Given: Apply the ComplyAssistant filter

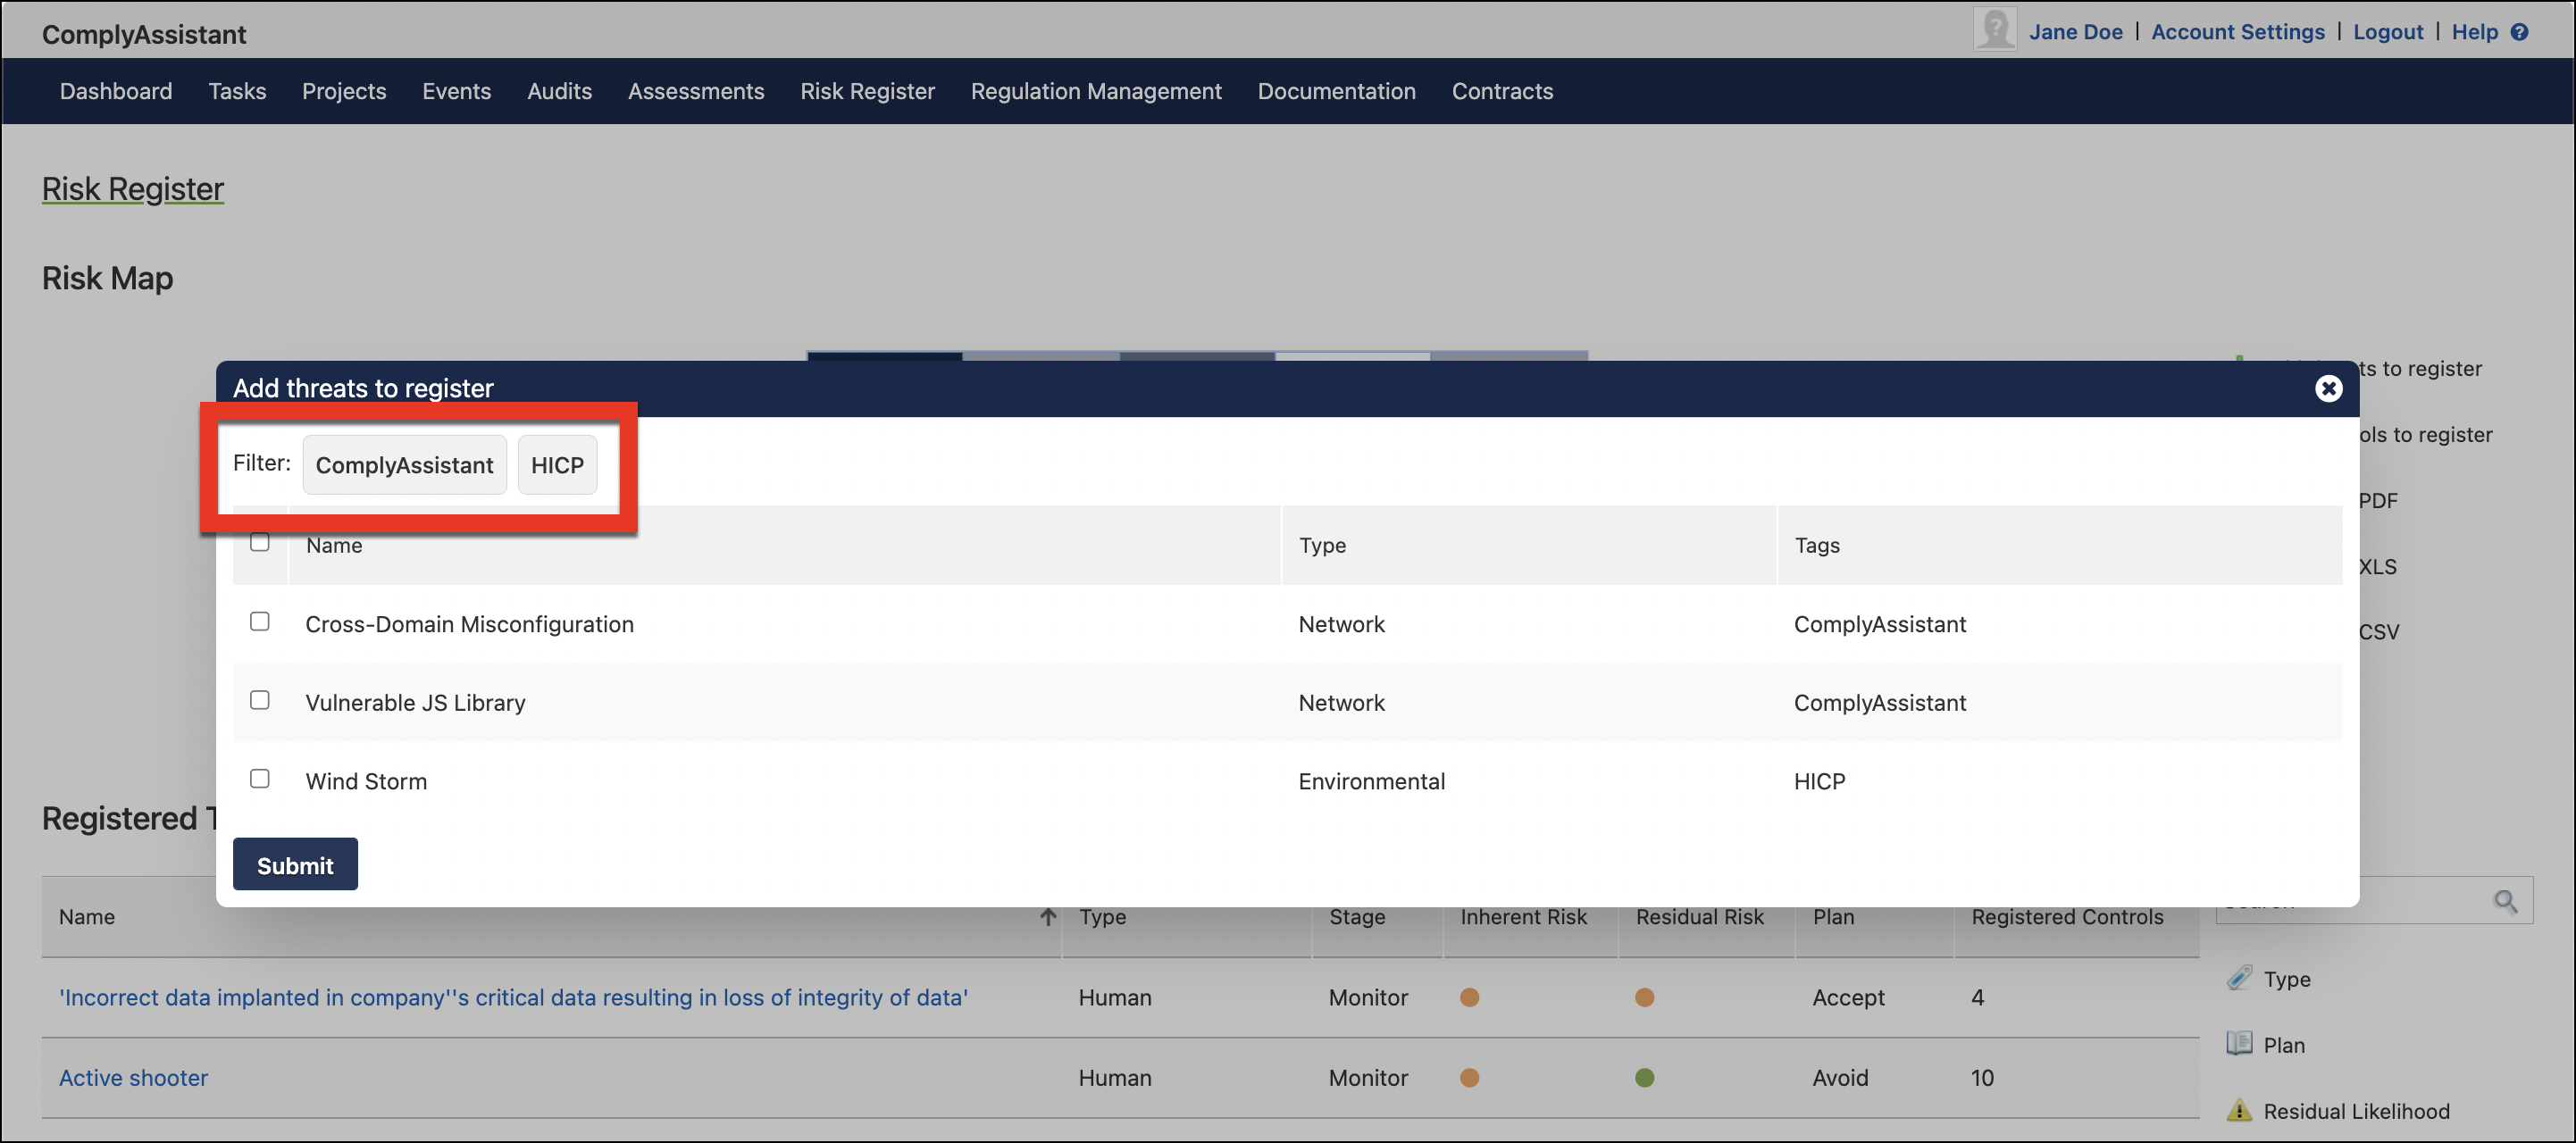Looking at the screenshot, I should point(404,464).
